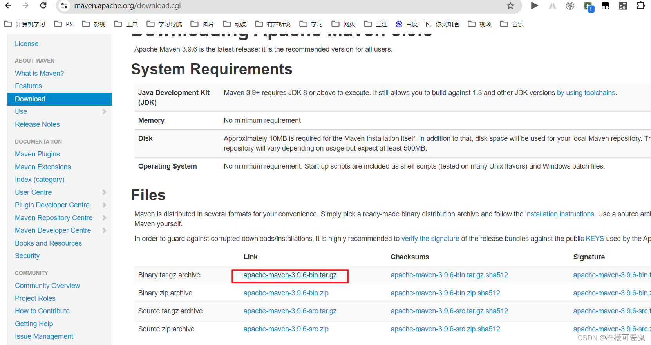
Task: Open Maven Plugins documentation
Action: click(x=37, y=154)
